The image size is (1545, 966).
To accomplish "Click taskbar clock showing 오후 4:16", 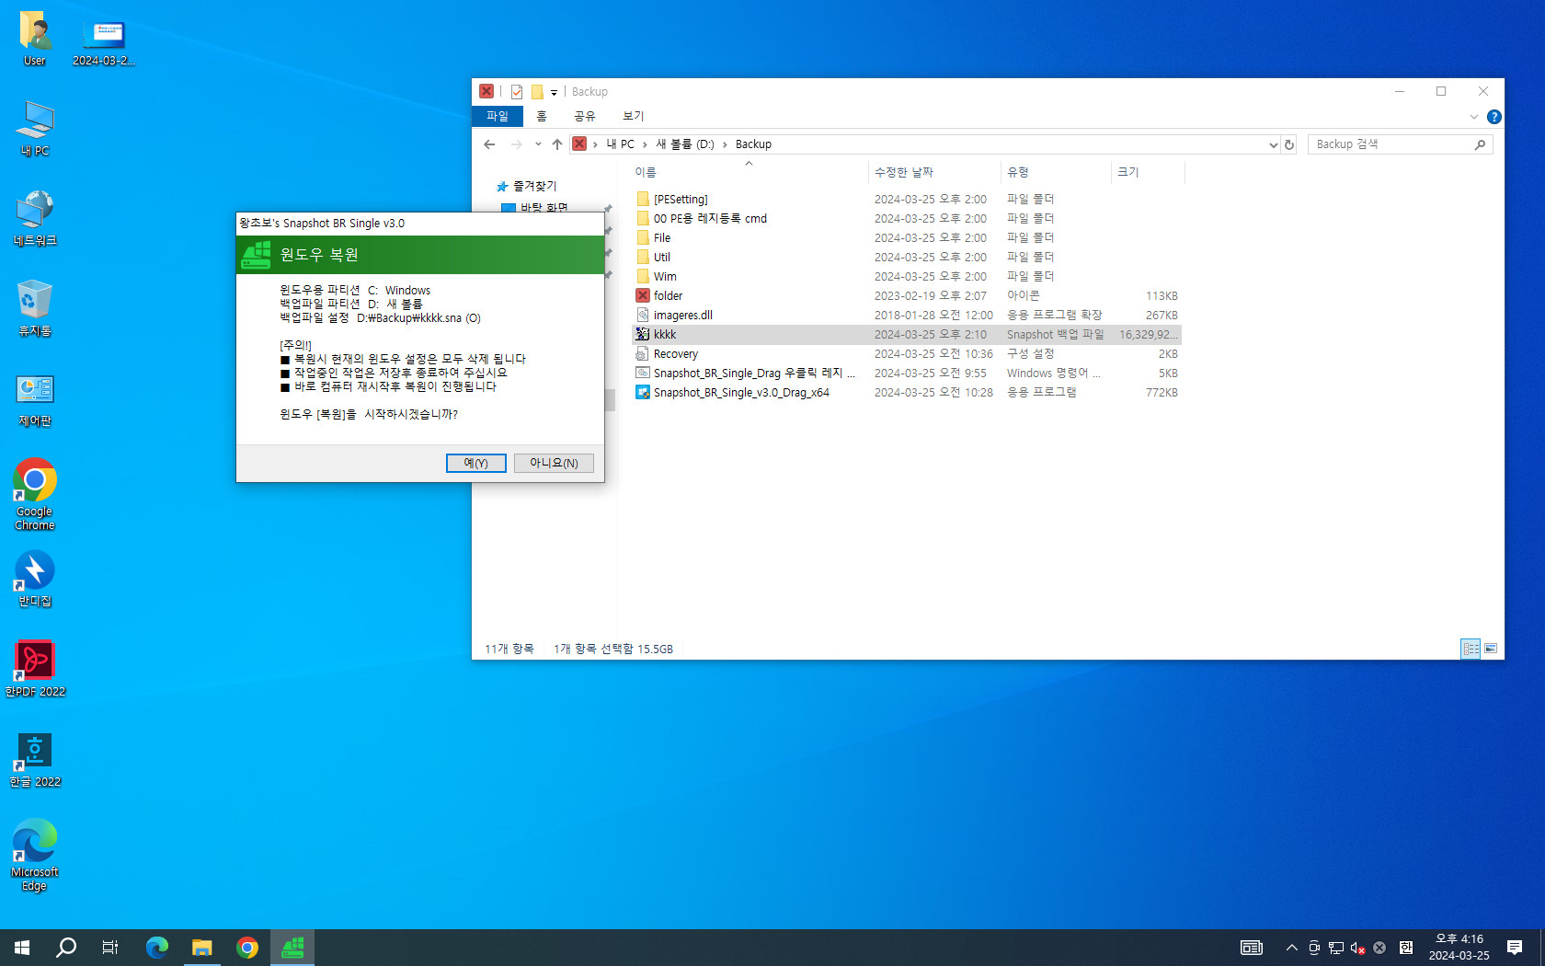I will (1459, 948).
